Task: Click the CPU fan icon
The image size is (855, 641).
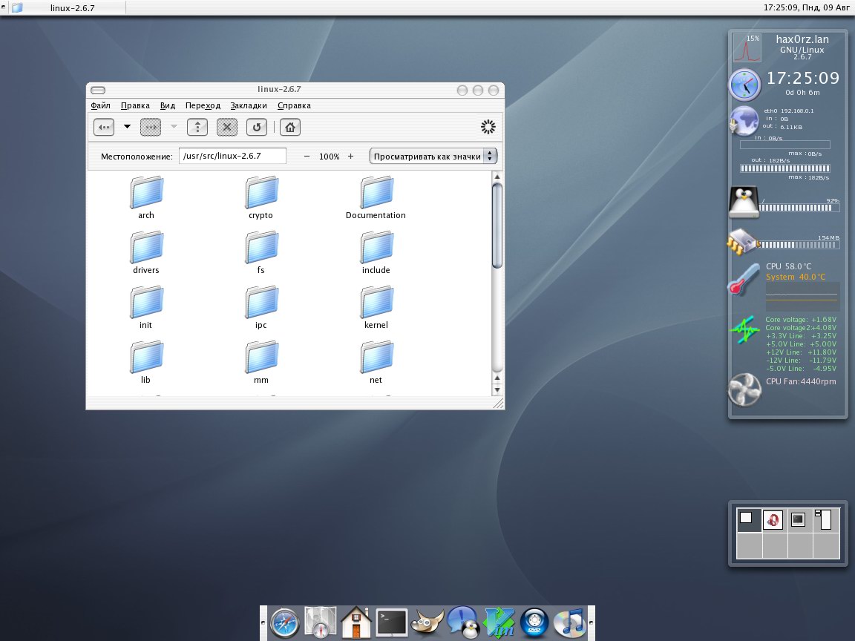Action: (744, 389)
